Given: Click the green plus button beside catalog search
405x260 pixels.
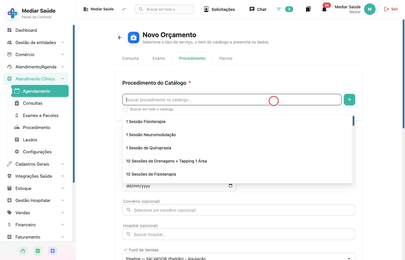Looking at the screenshot, I should tap(349, 100).
